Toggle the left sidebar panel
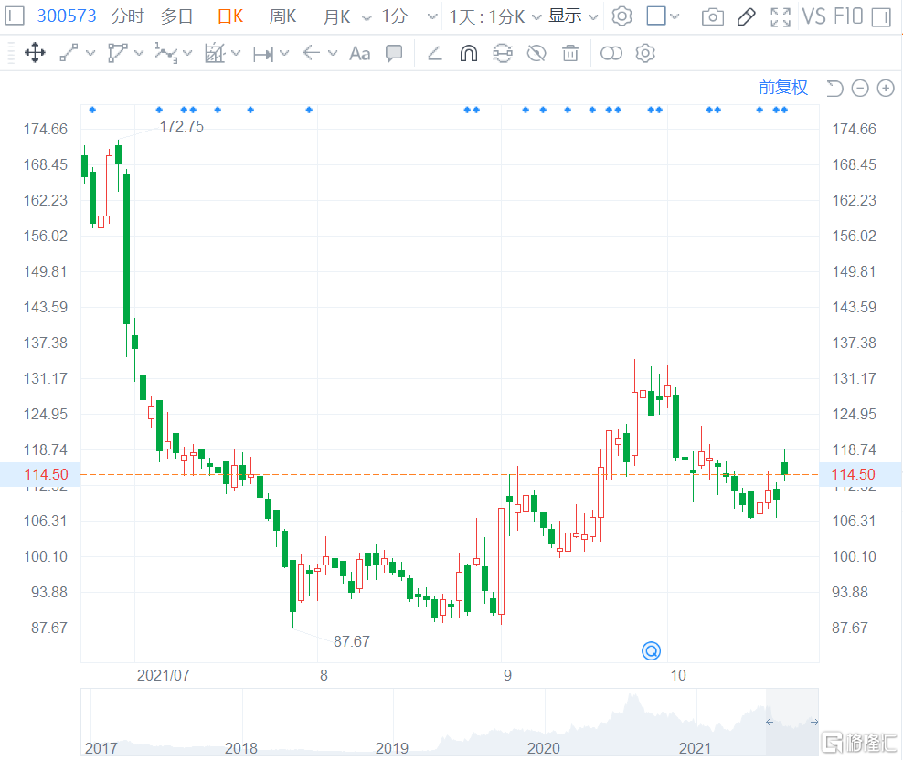903x760 pixels. tap(15, 16)
